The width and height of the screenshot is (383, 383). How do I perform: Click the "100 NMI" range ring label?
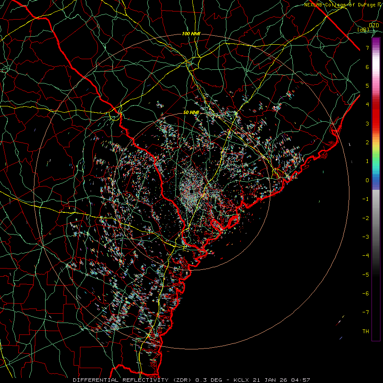point(191,34)
